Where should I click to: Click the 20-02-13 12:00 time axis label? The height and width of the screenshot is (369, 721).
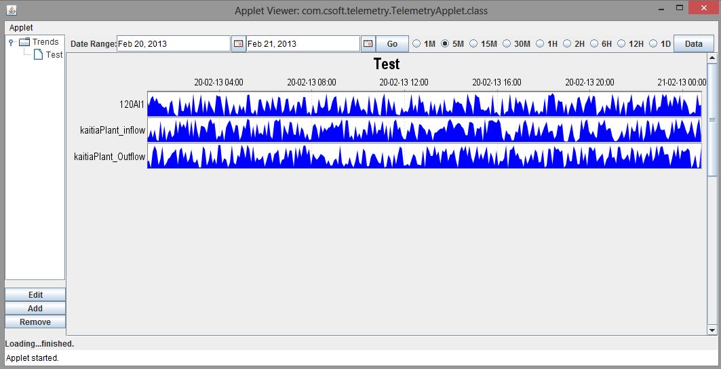[x=404, y=82]
